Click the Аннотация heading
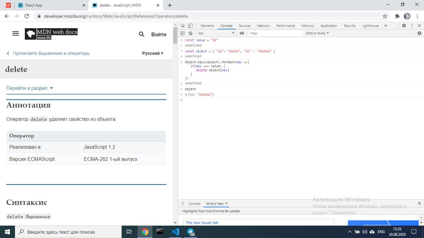The image size is (424, 238). (28, 105)
